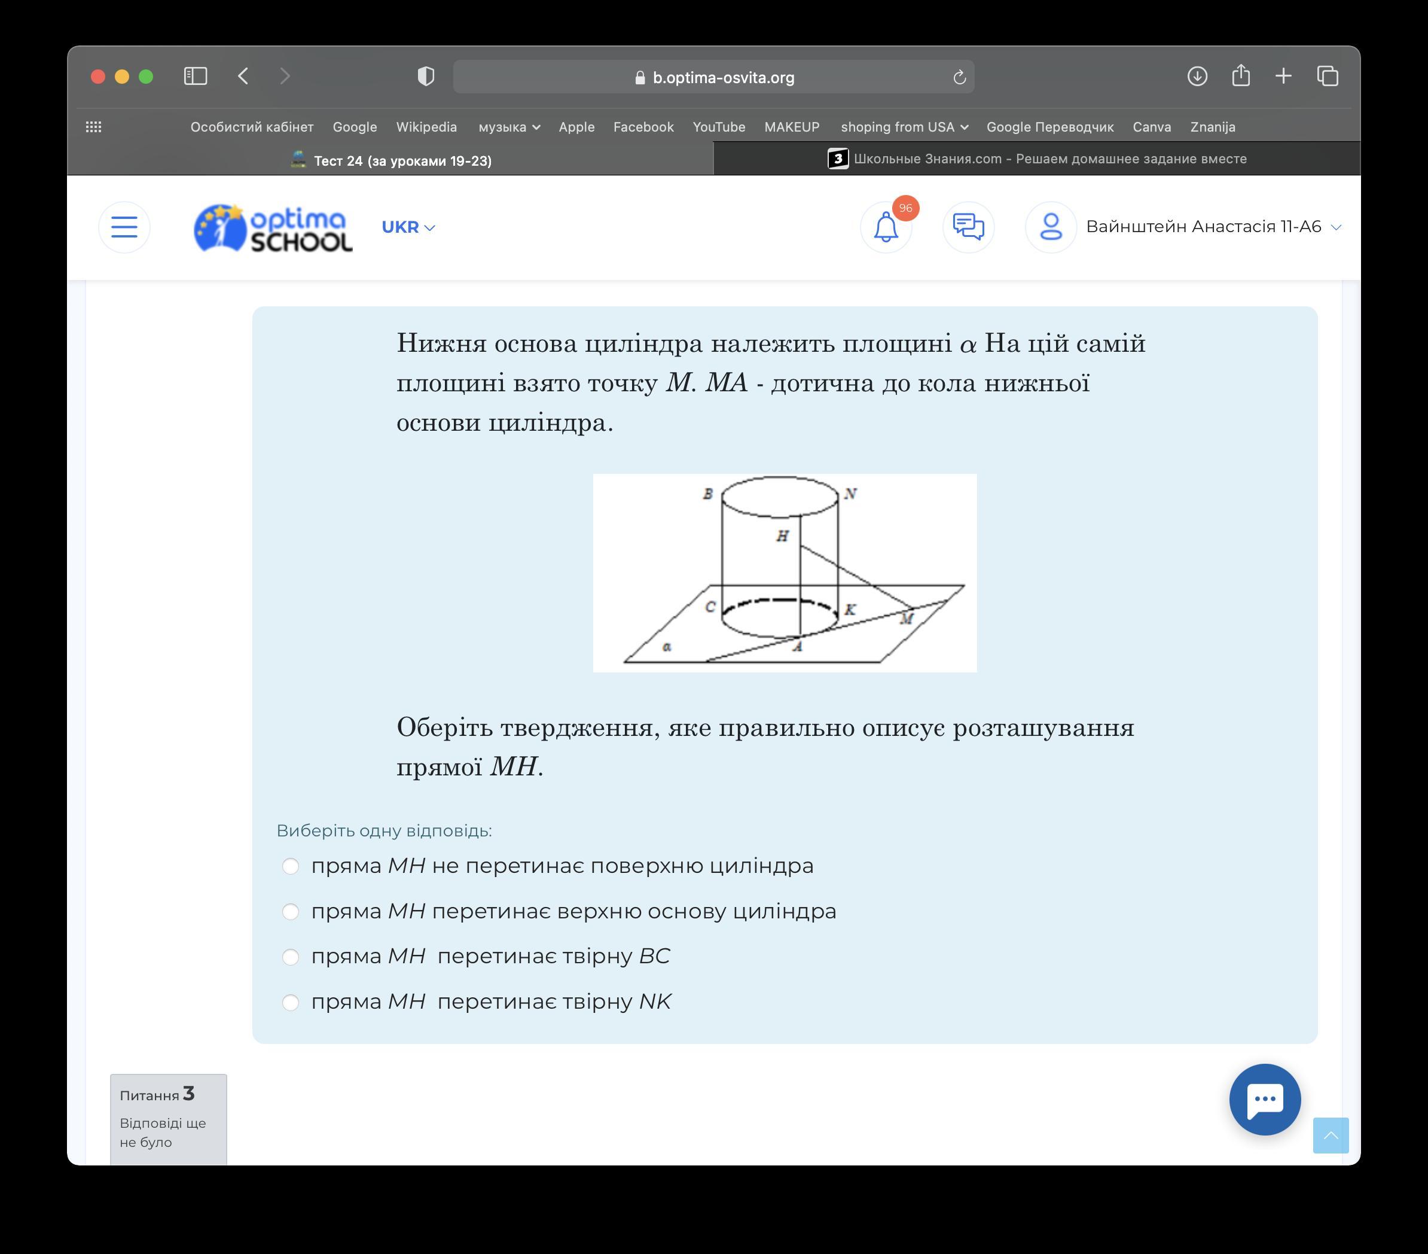Open the blue support chat bubble

[x=1265, y=1100]
